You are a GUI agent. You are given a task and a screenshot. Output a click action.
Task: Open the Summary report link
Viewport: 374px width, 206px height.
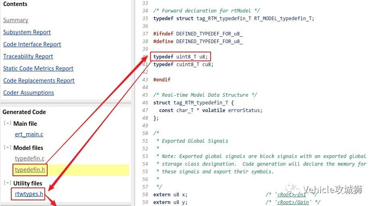16,20
